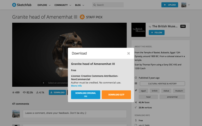Click the PRO badge
This screenshot has height=126, width=202.
183,26
